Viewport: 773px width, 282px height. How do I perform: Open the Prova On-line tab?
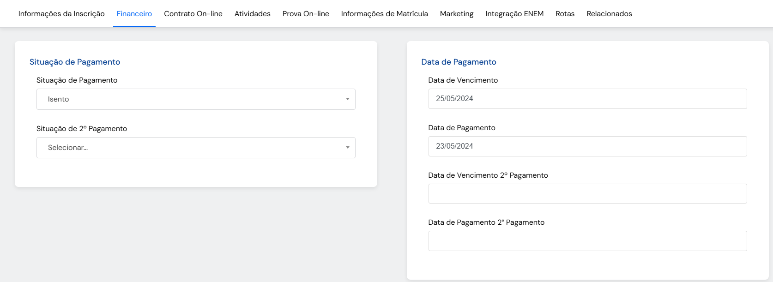pyautogui.click(x=306, y=14)
